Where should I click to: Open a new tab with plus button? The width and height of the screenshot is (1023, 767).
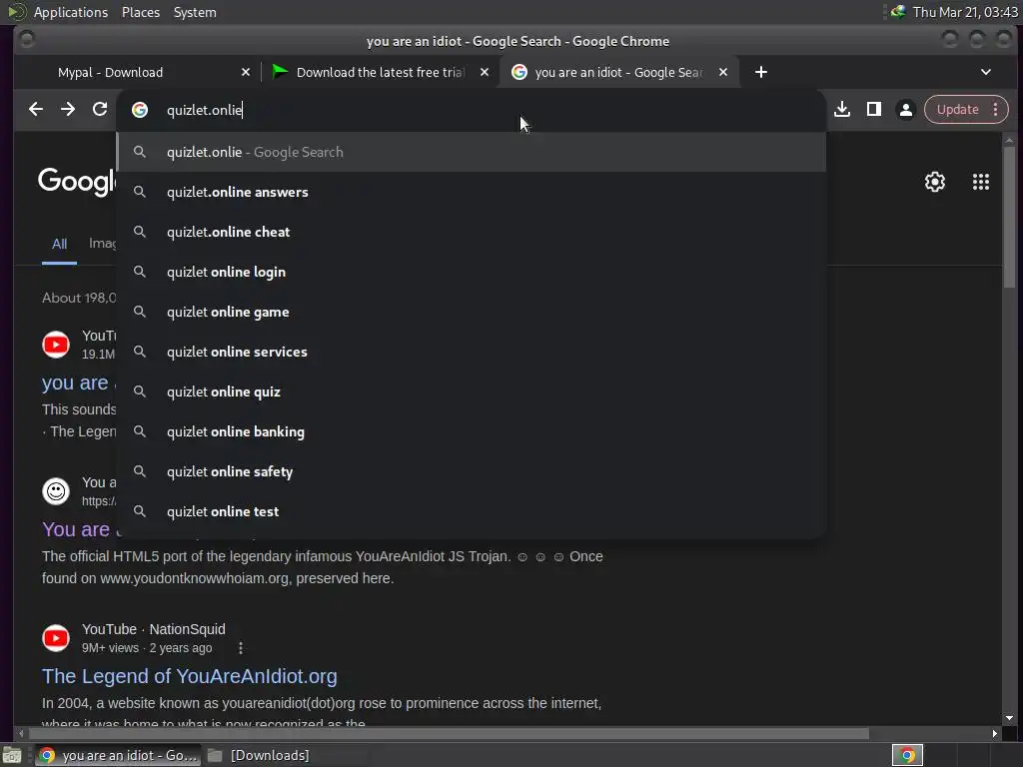coord(760,72)
